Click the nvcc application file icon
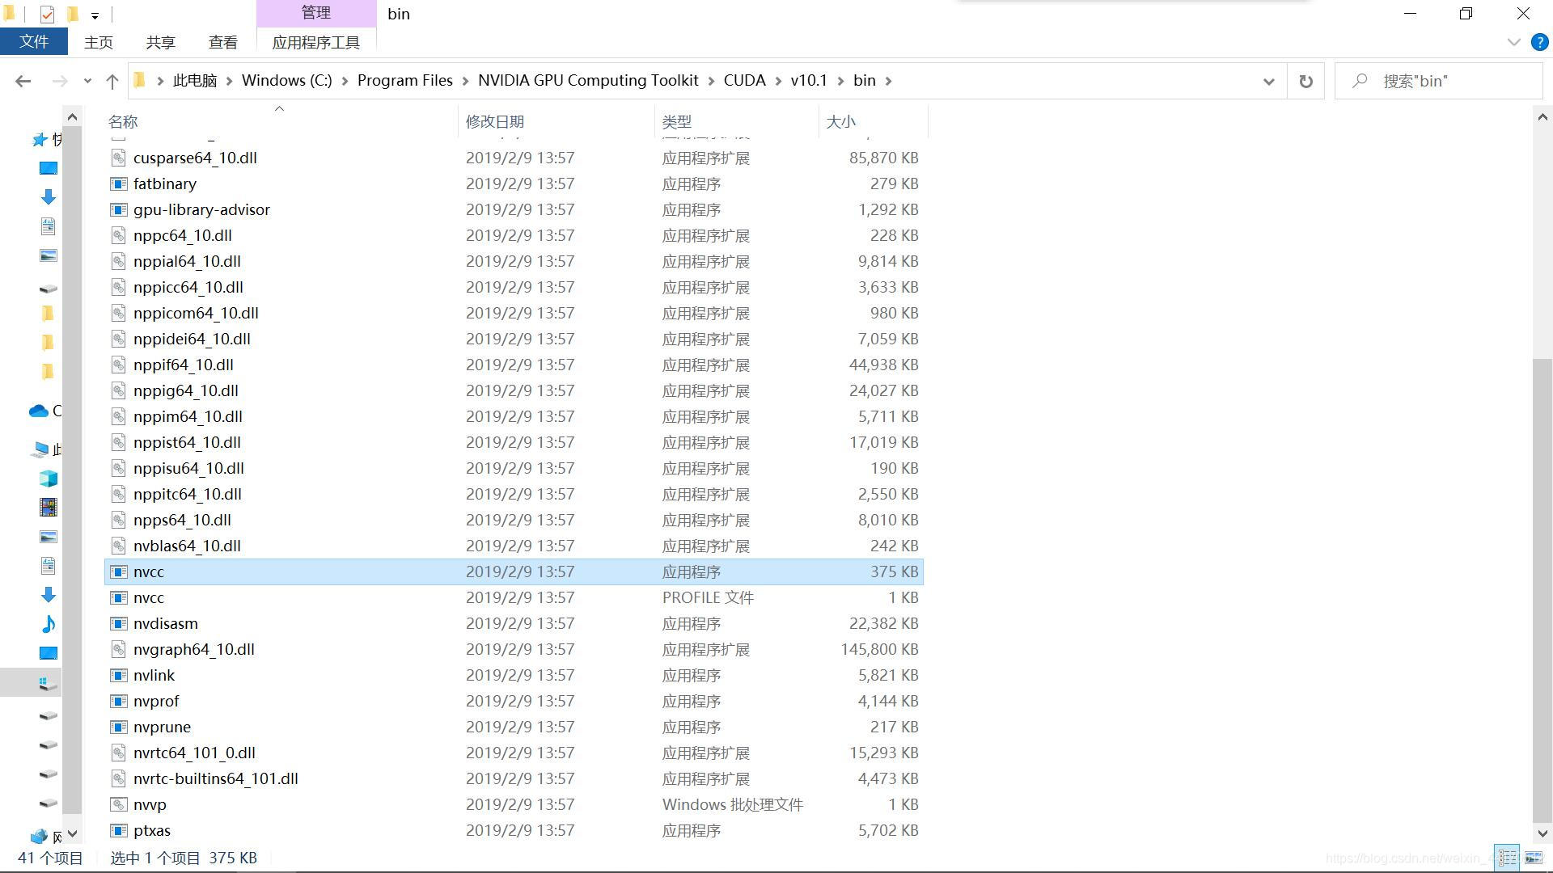Screen dimensions: 1553x873 [119, 571]
